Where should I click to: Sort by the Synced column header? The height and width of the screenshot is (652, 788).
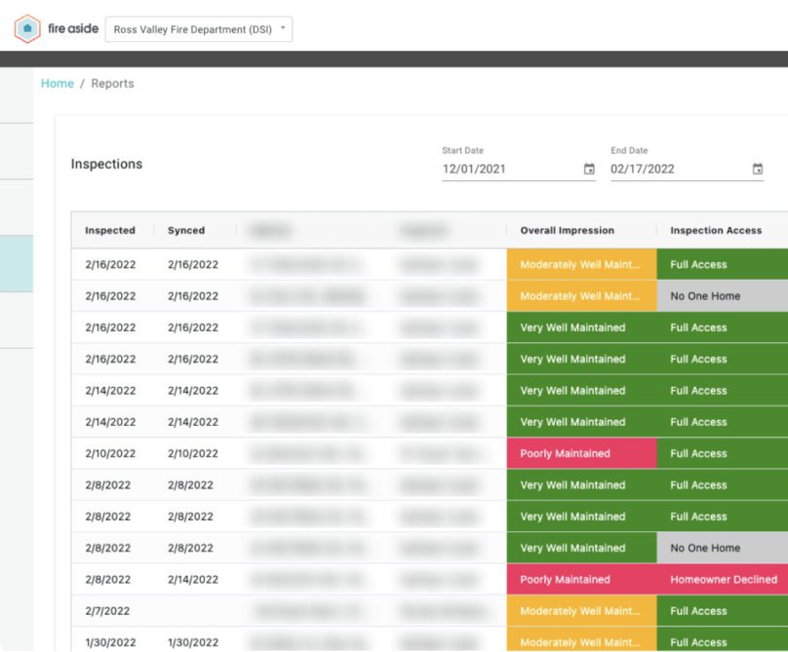[186, 231]
